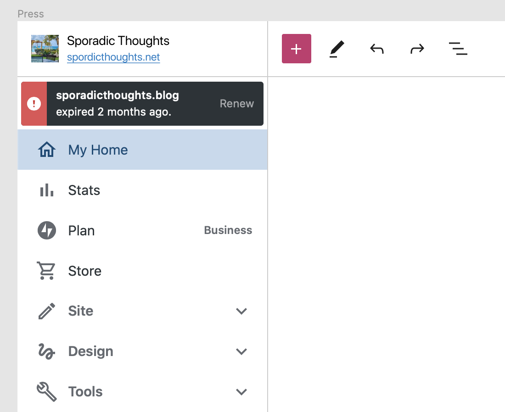Click the Tools section label
Viewport: 505px width, 412px height.
(85, 392)
